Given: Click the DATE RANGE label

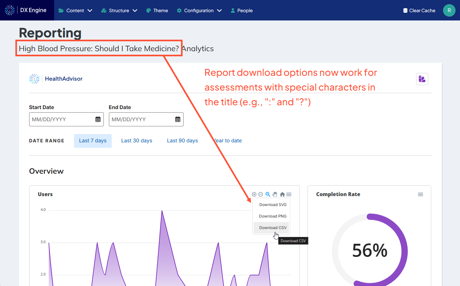Looking at the screenshot, I should click(x=47, y=141).
